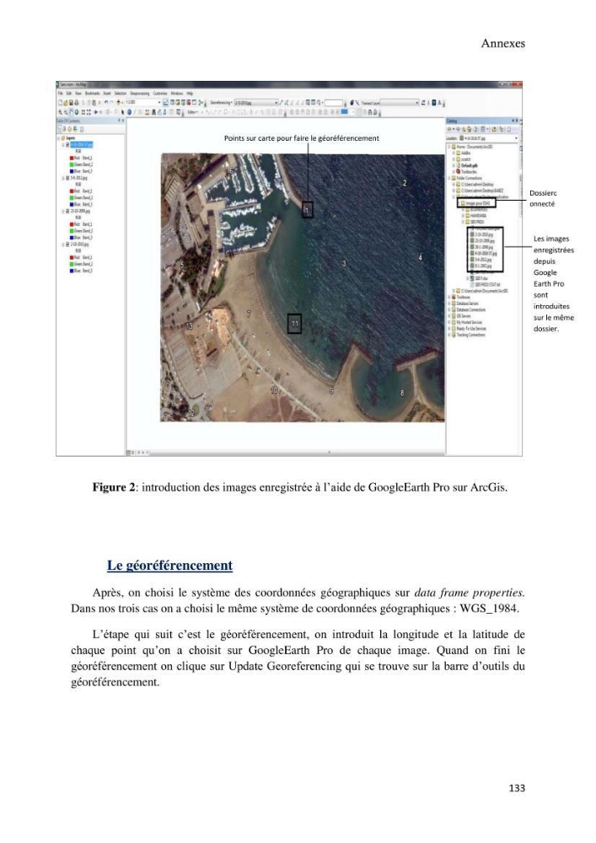Click the Catalog panel title bar
The image size is (596, 843).
tap(482, 121)
